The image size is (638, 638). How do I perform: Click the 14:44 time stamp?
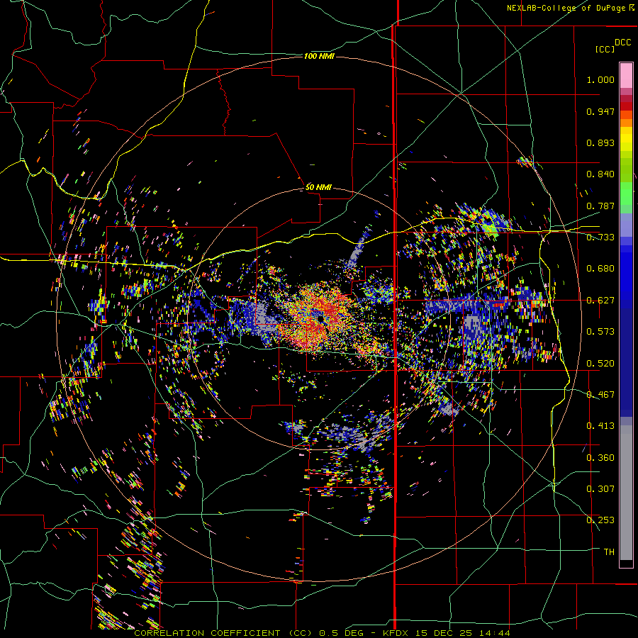[494, 633]
